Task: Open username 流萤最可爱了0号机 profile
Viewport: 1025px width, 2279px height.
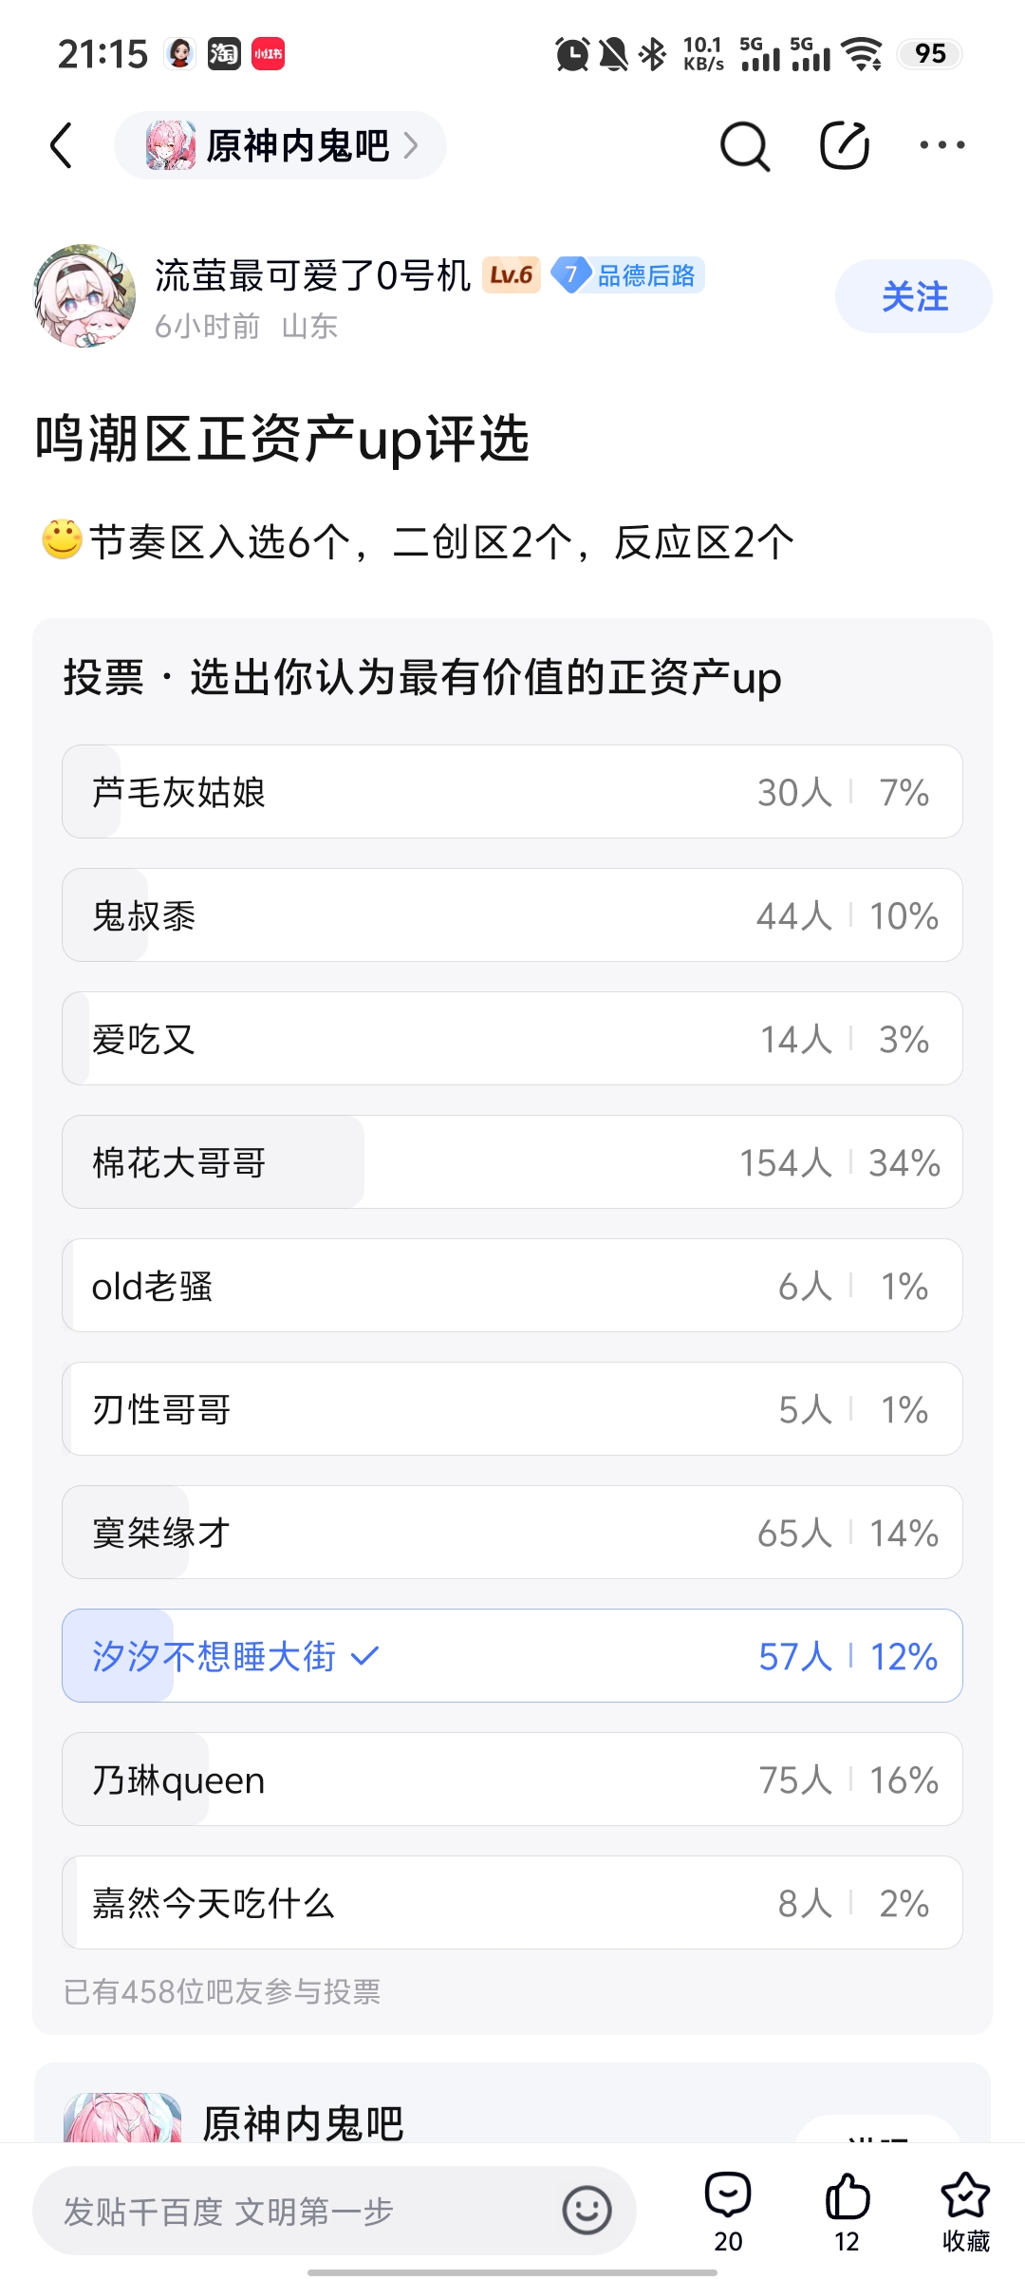Action: 312,275
